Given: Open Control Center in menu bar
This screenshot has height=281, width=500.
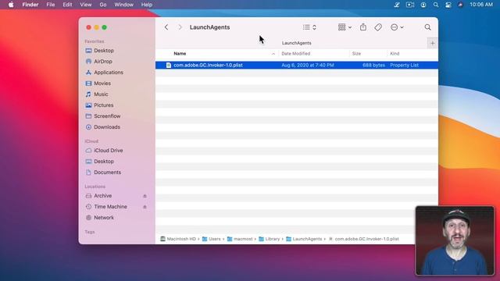Looking at the screenshot, I should (448, 5).
